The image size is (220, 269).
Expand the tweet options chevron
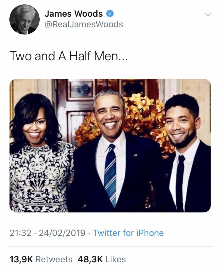208,14
